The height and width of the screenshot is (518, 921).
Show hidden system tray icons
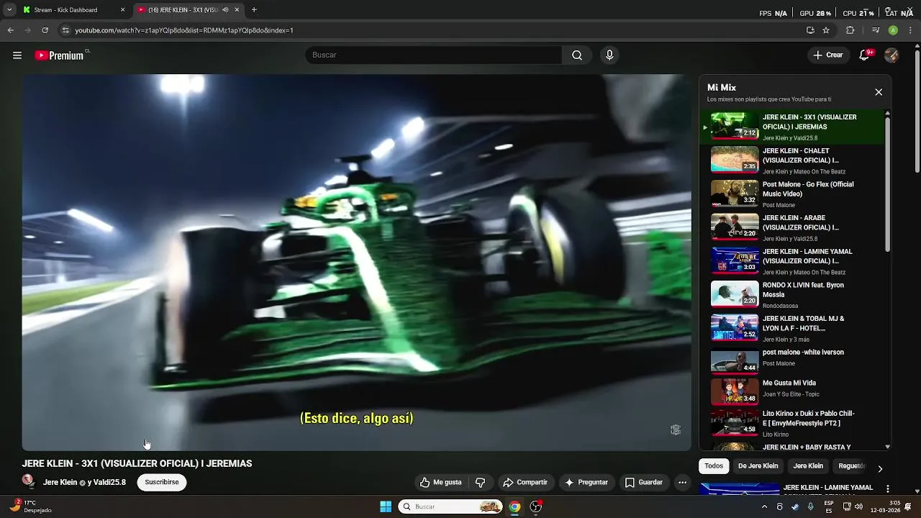(x=764, y=506)
